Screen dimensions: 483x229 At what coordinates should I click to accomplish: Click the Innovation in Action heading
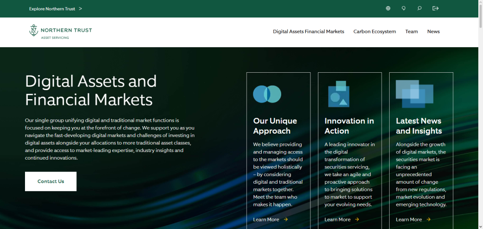coord(350,126)
